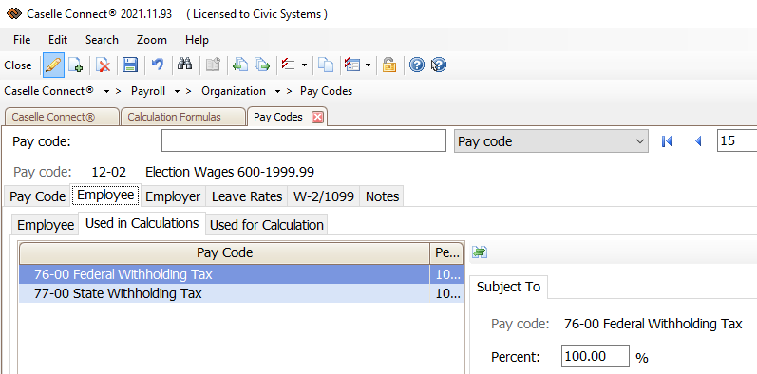
Task: Click the record number field showing 15
Action: click(x=737, y=140)
